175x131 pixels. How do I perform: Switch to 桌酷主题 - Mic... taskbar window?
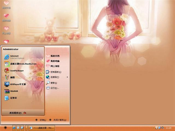(x=42, y=128)
